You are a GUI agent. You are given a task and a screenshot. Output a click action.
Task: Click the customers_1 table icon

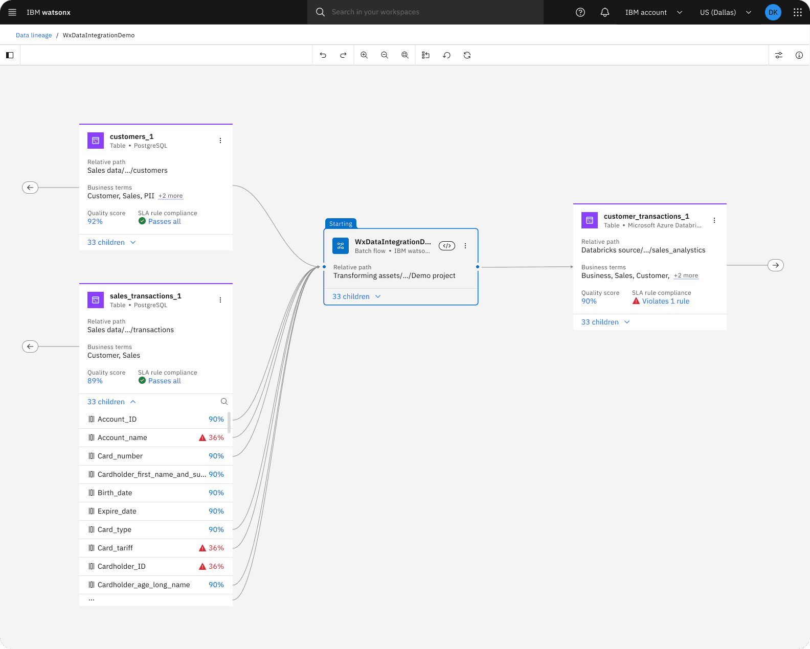pyautogui.click(x=96, y=141)
